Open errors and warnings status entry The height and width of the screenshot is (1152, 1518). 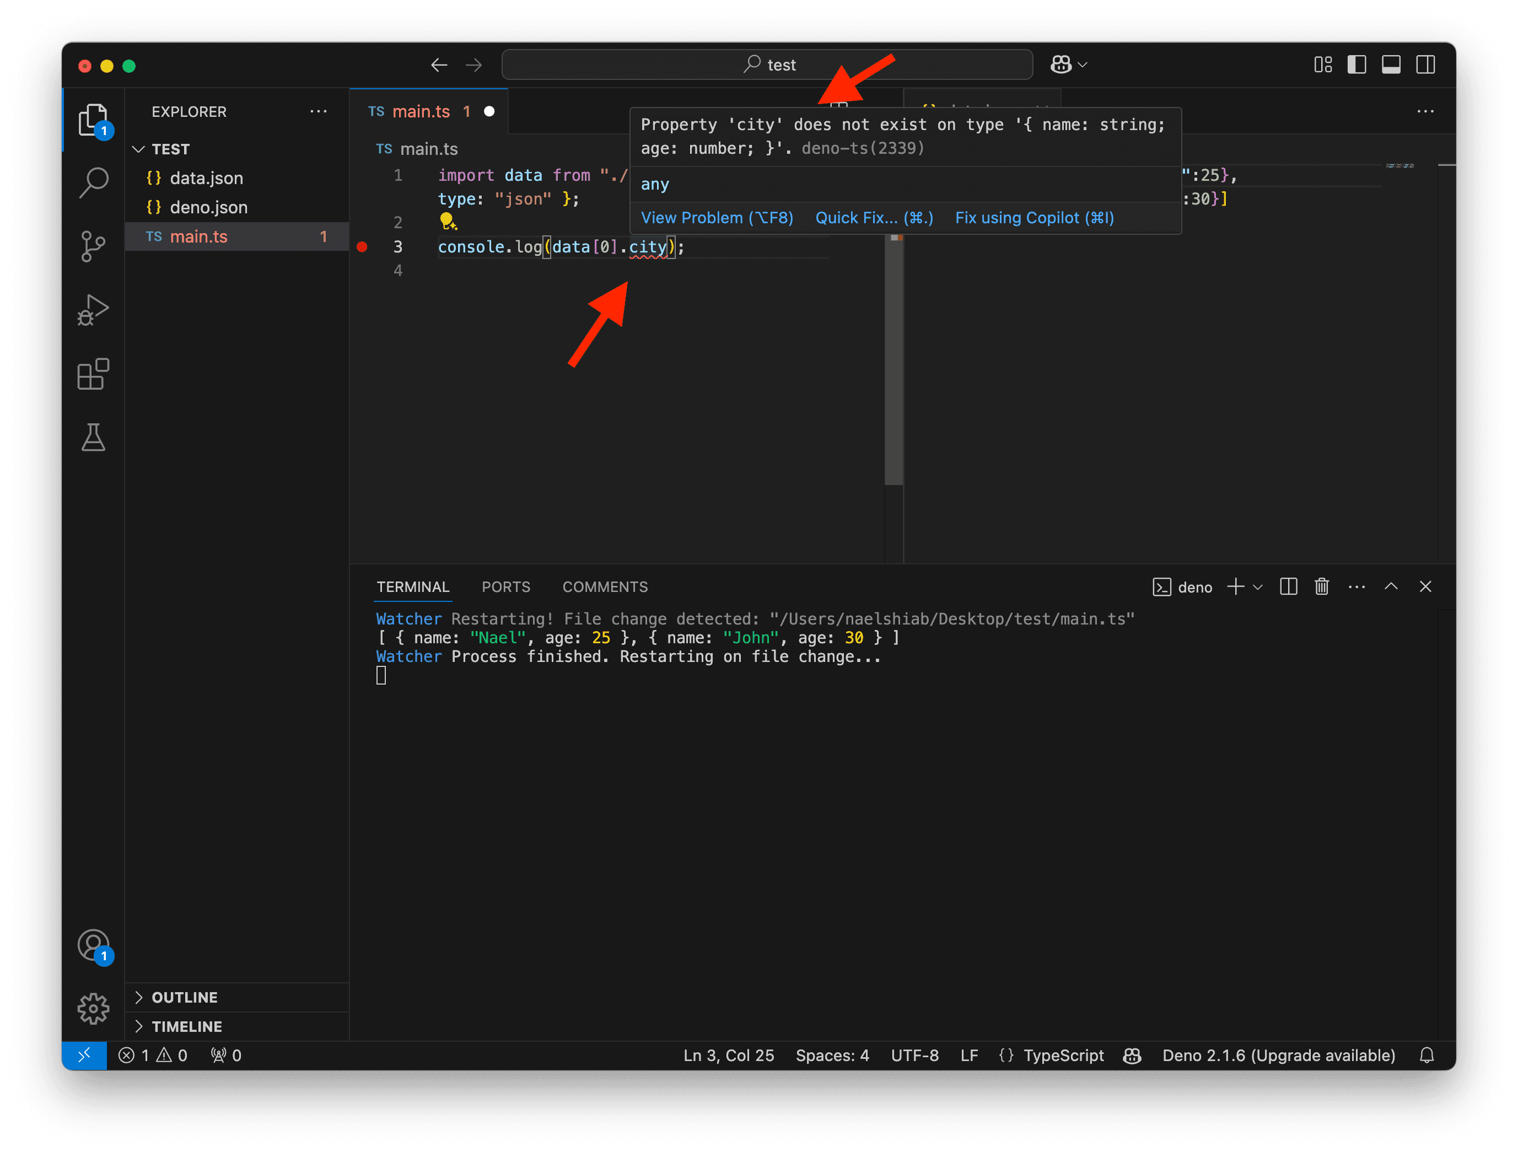tap(152, 1055)
